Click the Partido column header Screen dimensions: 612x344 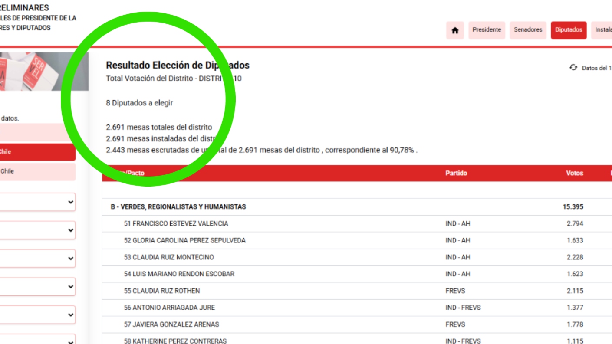coord(456,173)
